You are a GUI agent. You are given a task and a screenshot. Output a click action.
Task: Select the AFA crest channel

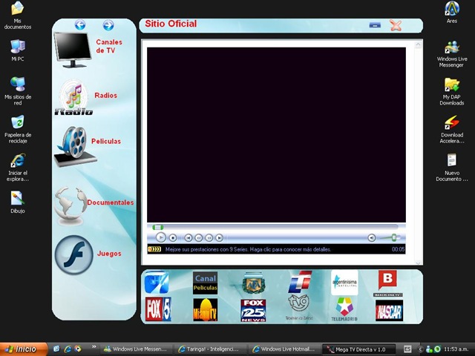click(x=254, y=283)
